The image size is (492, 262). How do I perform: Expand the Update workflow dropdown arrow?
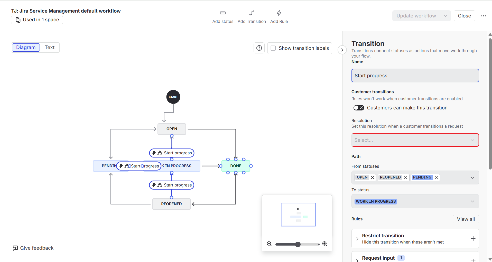pyautogui.click(x=445, y=16)
